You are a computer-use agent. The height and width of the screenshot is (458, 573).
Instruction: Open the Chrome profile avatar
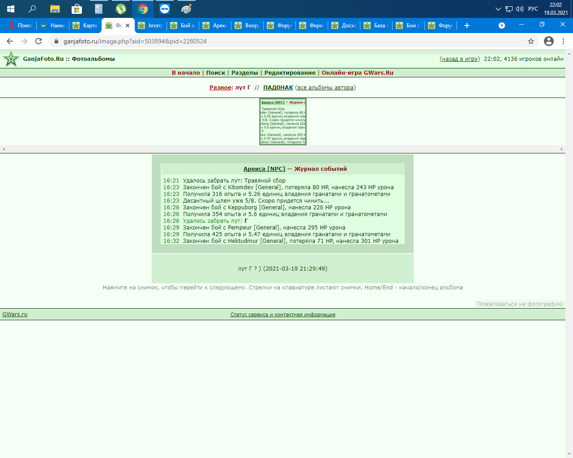549,41
